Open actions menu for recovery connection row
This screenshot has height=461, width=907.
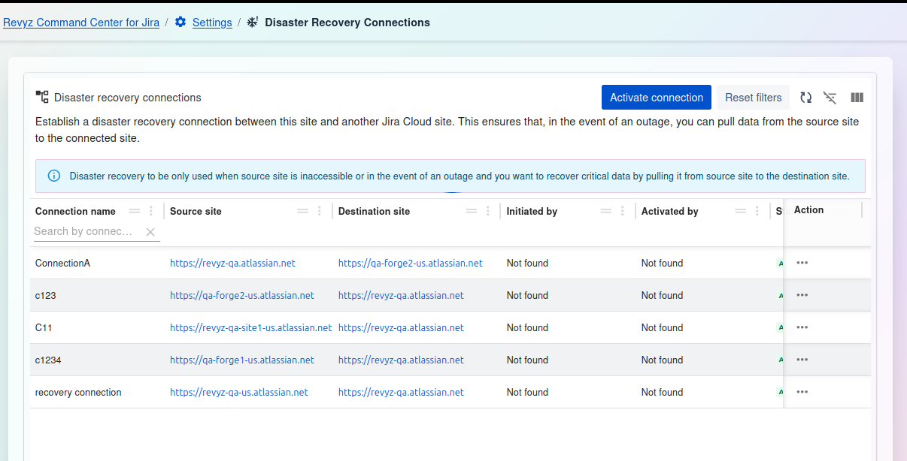(x=802, y=392)
